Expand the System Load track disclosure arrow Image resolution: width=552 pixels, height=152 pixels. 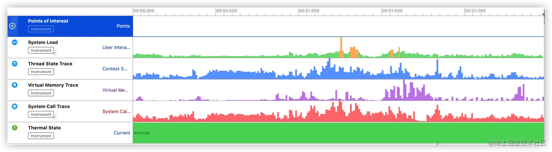pyautogui.click(x=54, y=53)
